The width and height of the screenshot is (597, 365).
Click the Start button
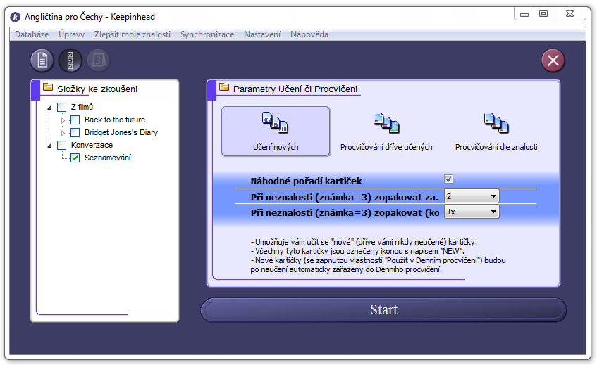[x=383, y=310]
